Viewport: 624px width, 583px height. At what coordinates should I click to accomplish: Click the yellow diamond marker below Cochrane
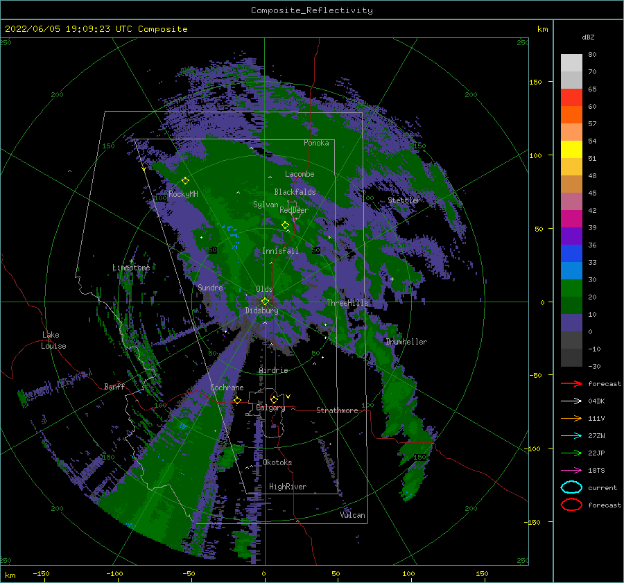coord(237,401)
